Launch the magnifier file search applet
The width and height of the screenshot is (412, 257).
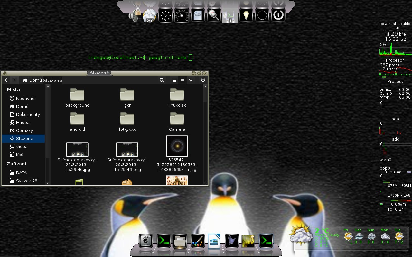pos(214,15)
